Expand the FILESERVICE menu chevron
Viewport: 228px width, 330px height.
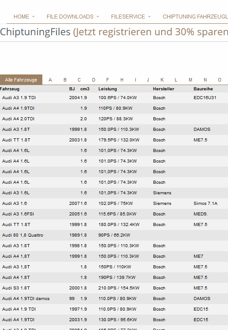[150, 17]
